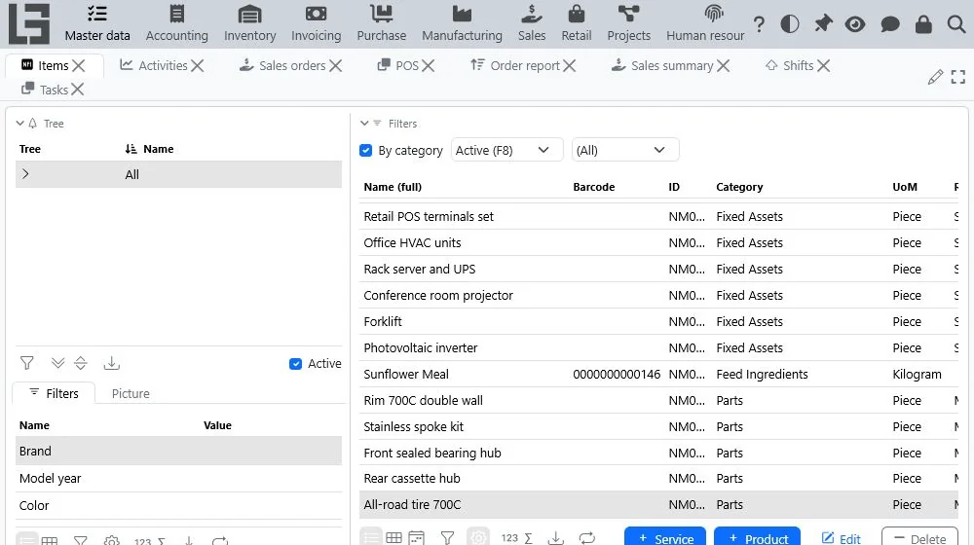This screenshot has width=974, height=545.
Task: Select the Sunflower Meal row
Action: (658, 375)
